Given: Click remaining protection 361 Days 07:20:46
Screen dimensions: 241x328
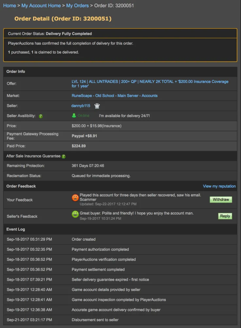Looking at the screenshot, I should click(x=88, y=166).
